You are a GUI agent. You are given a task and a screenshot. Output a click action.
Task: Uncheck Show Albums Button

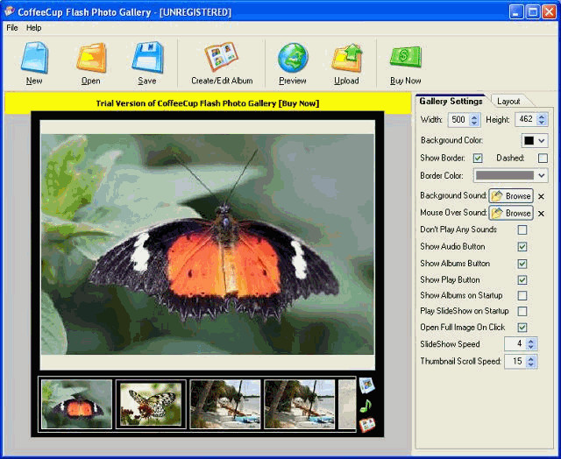522,264
